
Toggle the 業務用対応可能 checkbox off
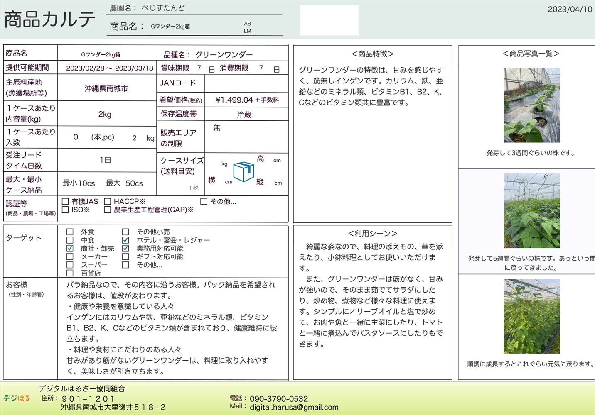click(x=125, y=249)
